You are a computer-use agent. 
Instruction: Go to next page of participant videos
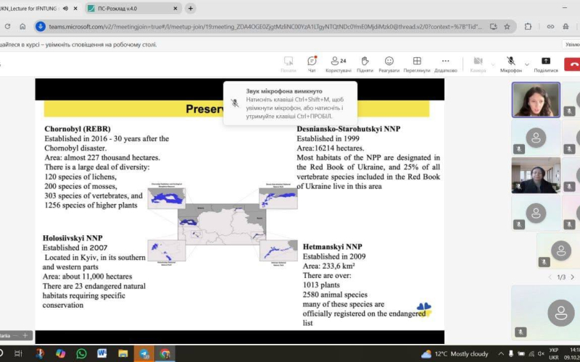point(572,277)
